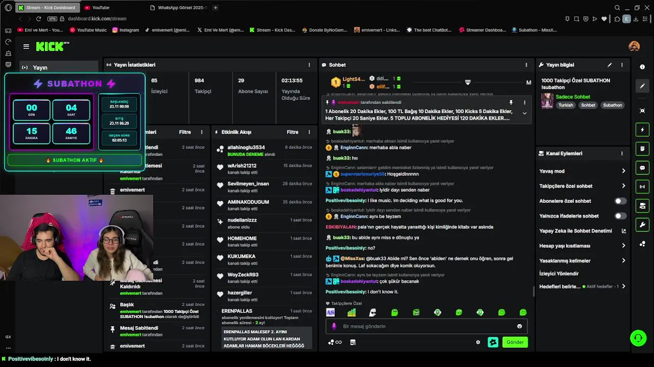This screenshot has height=367, width=654.
Task: Click the focus-frame icon in the right sidebar
Action: point(642,111)
